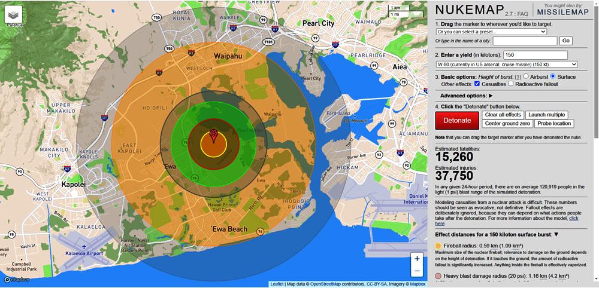This screenshot has height=288, width=599.
Task: Open the FAQ link in the header
Action: tap(522, 13)
